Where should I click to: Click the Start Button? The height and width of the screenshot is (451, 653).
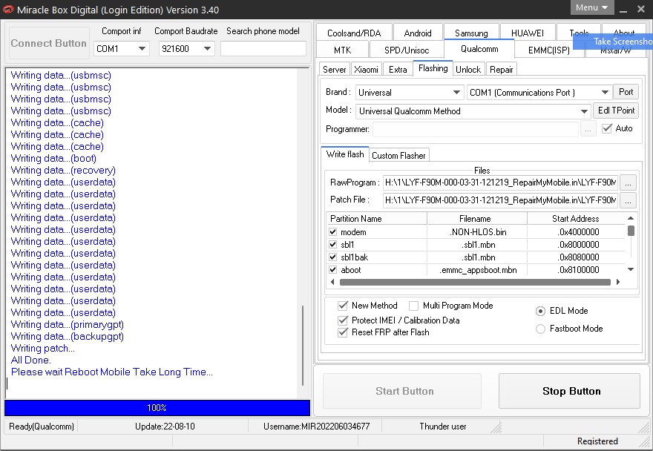[402, 391]
